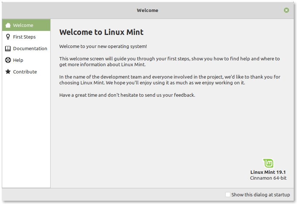Click the Welcome title bar text
Image resolution: width=297 pixels, height=204 pixels.
click(x=147, y=10)
